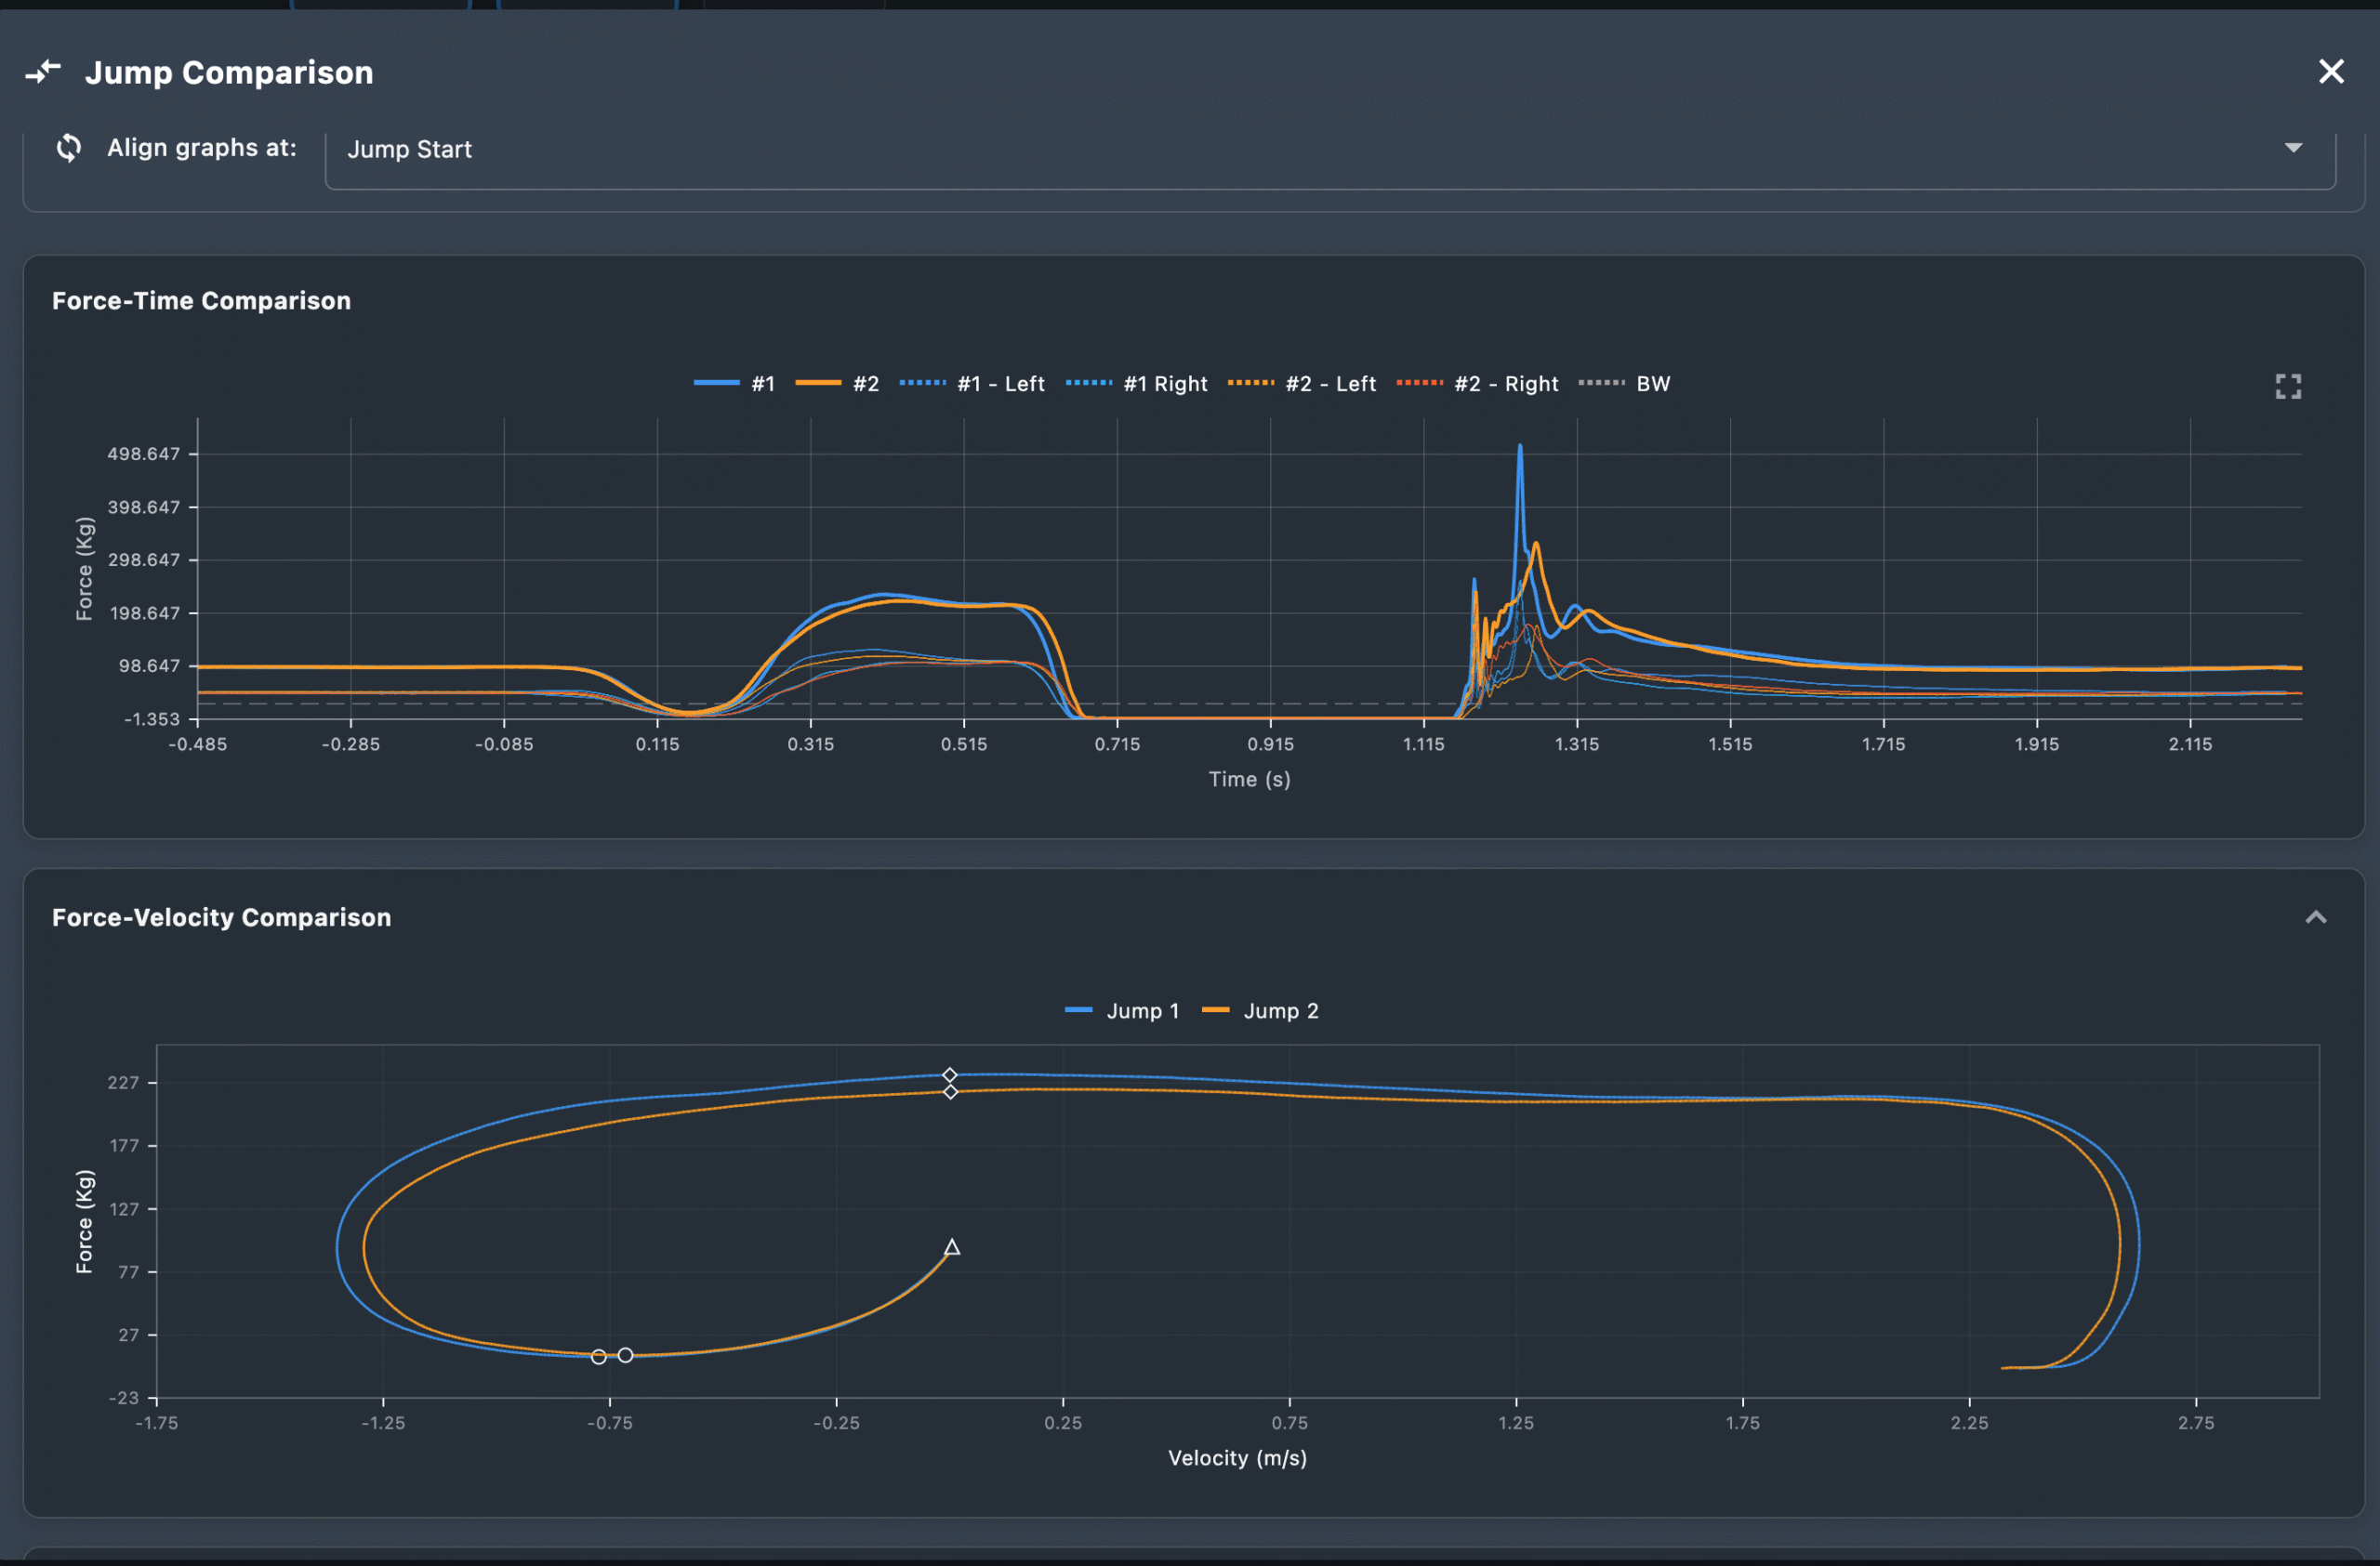Click the Force-Time Comparison heading

[x=201, y=301]
